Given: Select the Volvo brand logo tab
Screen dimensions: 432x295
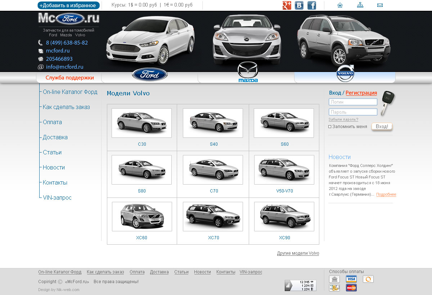Looking at the screenshot, I should pos(345,74).
